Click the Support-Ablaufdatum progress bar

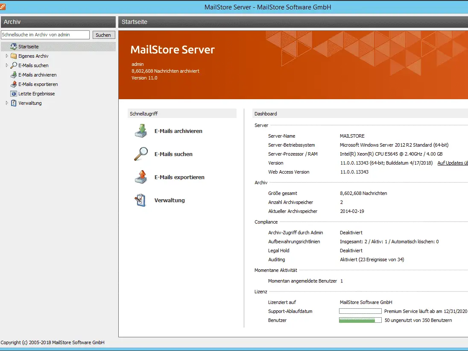tap(360, 311)
